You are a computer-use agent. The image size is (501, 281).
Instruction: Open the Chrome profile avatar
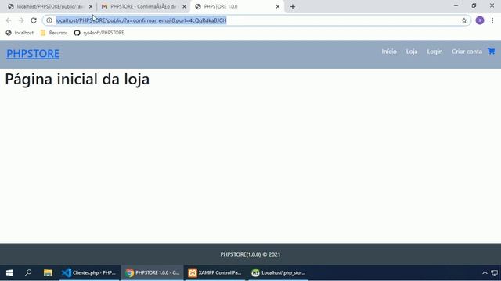tap(480, 20)
